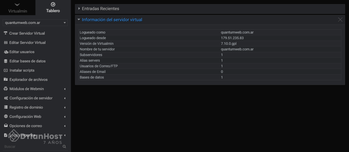349x152 pixels.
Task: Click the Editar bases de datos icon
Action: [5, 61]
